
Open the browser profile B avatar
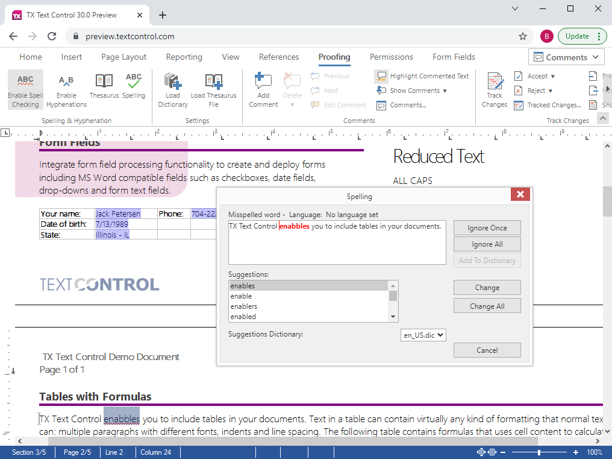[x=547, y=36]
